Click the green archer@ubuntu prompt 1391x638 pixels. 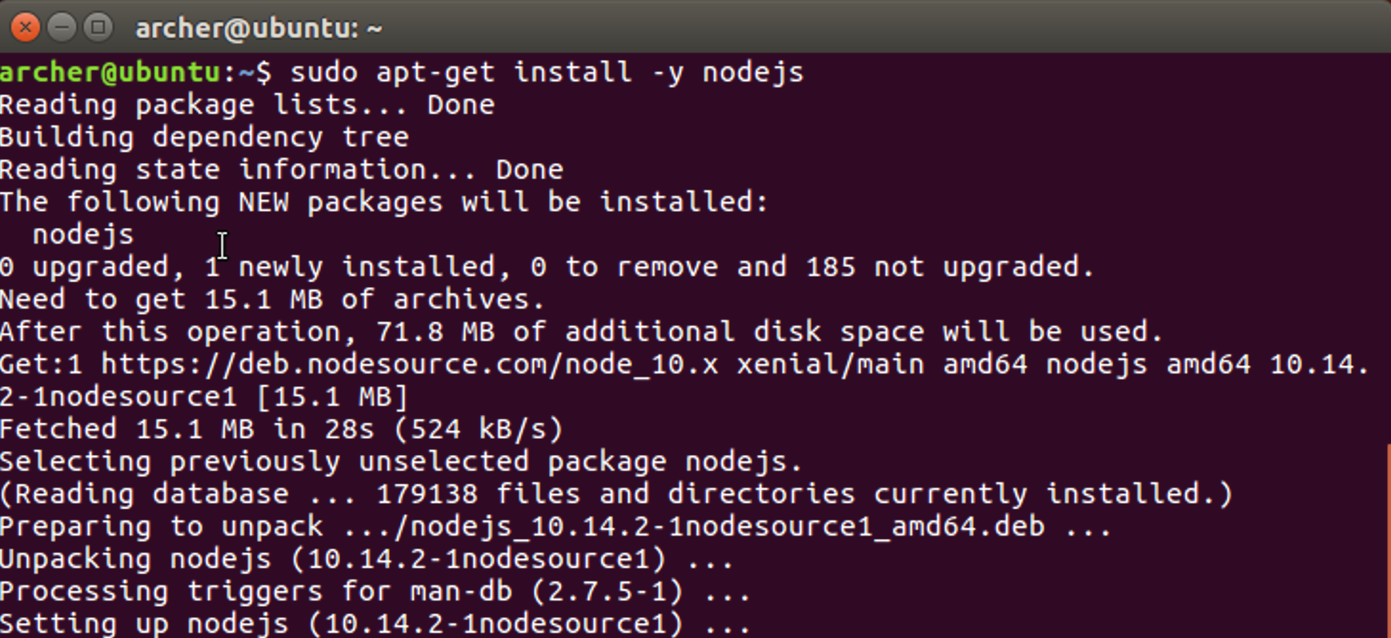(x=110, y=73)
